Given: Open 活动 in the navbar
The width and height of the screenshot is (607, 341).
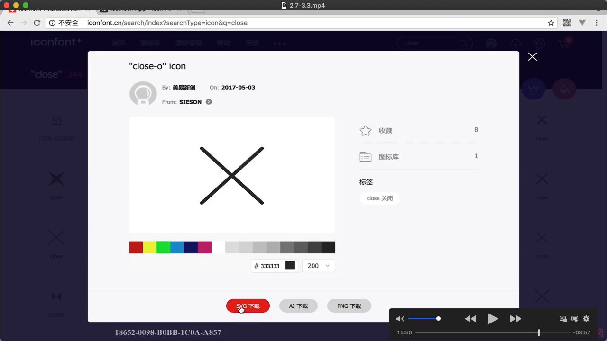Looking at the screenshot, I should (252, 43).
